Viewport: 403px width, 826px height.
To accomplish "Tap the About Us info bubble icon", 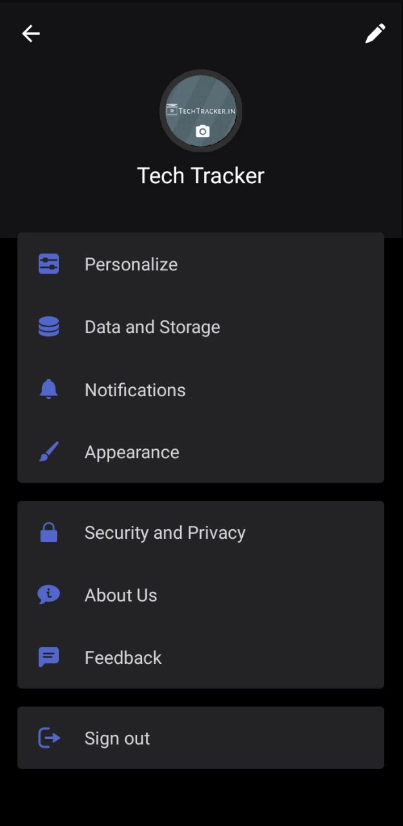I will [49, 594].
